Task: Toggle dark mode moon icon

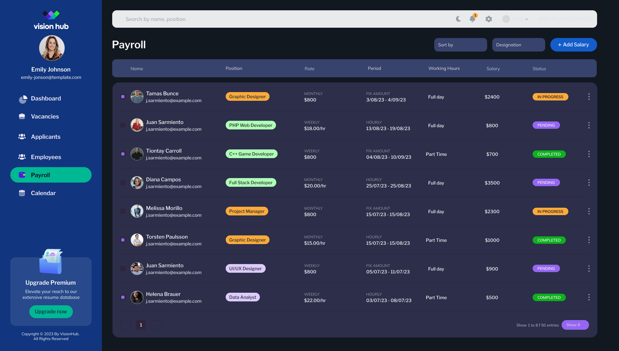Action: point(458,19)
